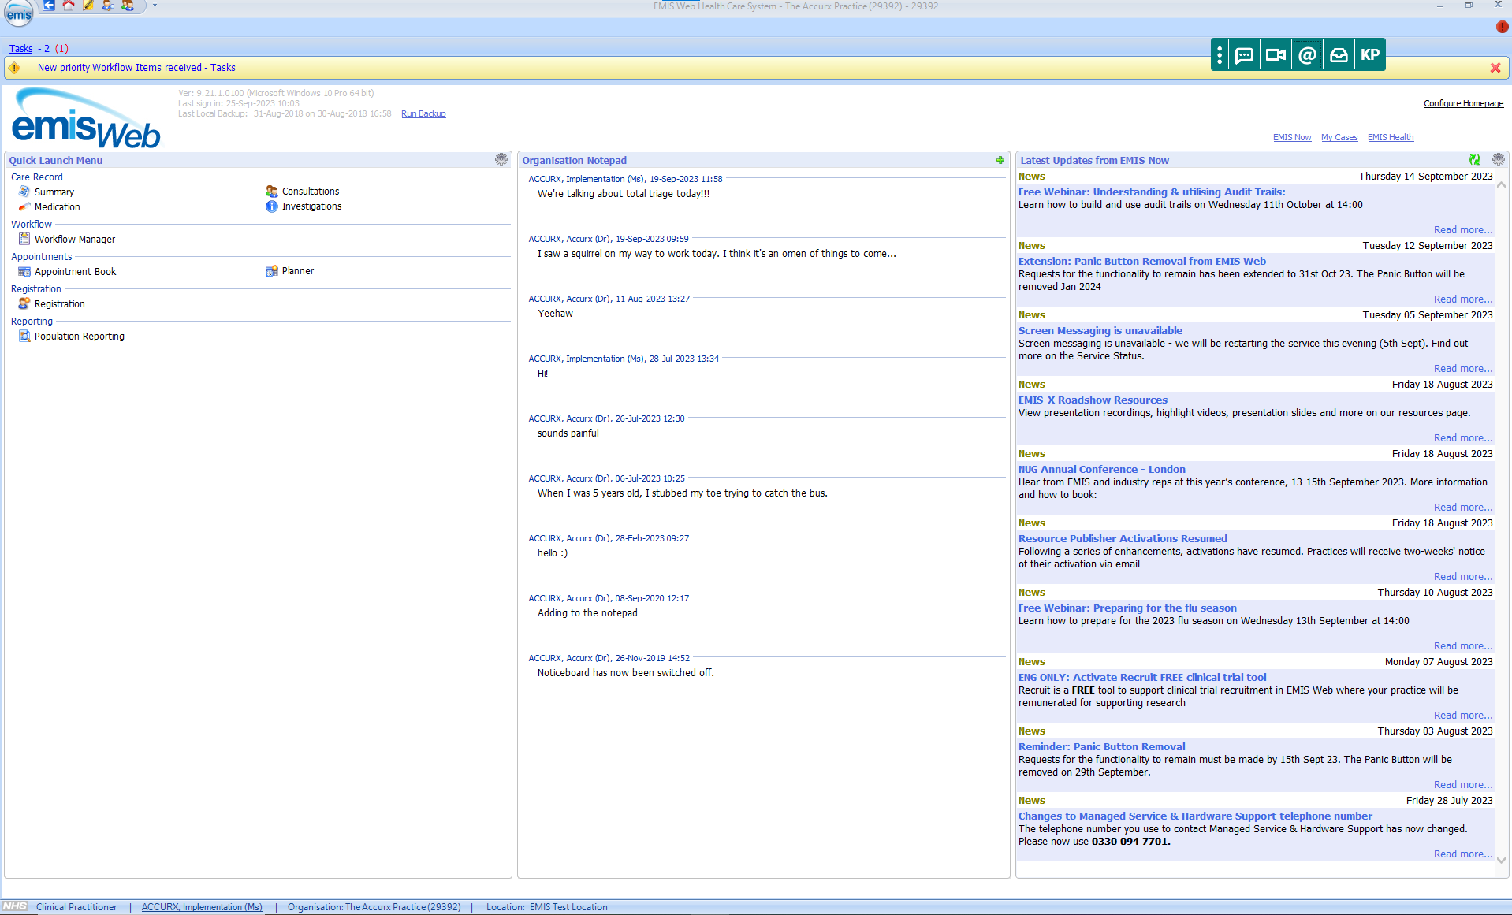Open the Accurx three-dot options menu
Viewport: 1512px width, 915px height.
[x=1220, y=55]
